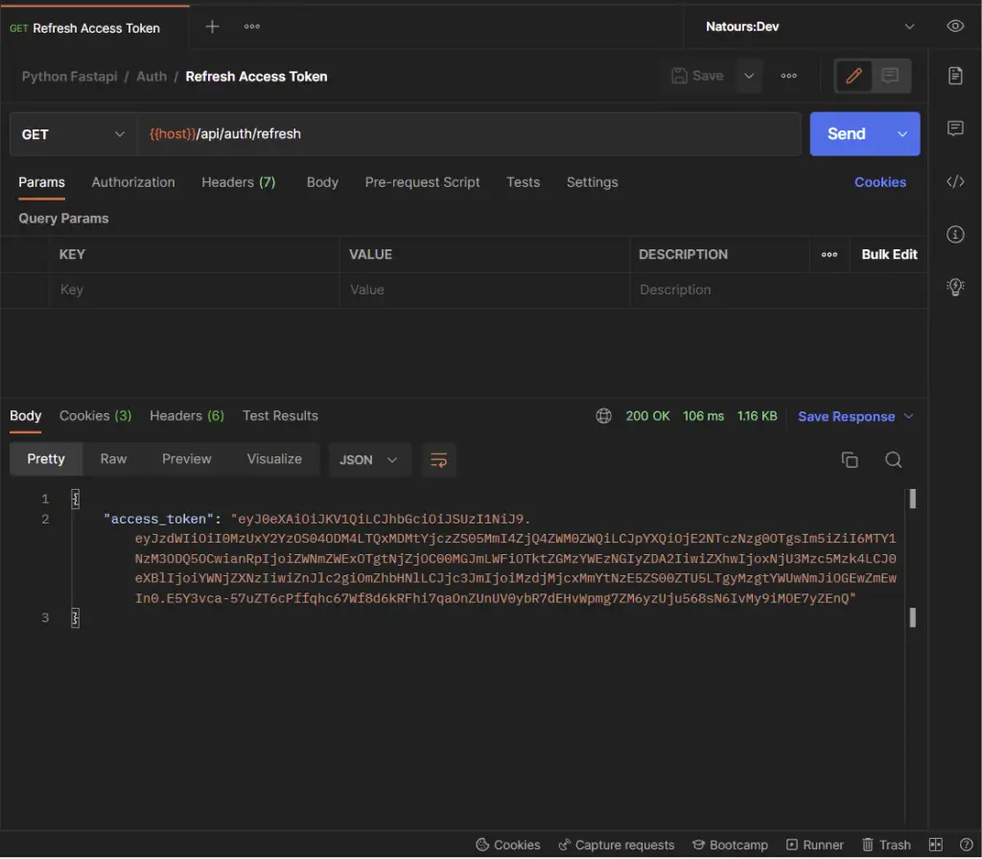Open the Code snippet generator panel

955,181
